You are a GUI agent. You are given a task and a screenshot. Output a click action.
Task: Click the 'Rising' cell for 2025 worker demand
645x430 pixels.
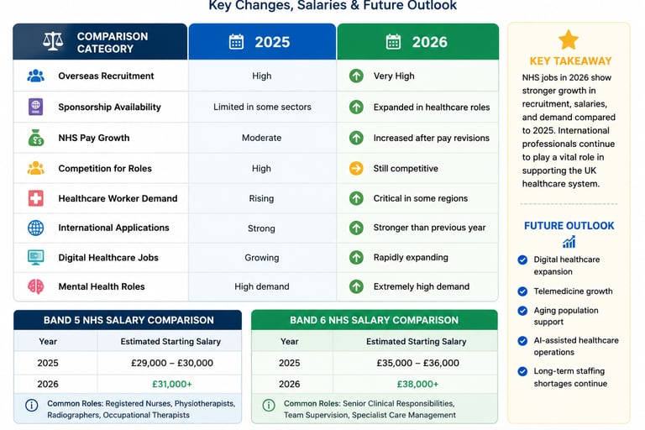[x=261, y=198]
